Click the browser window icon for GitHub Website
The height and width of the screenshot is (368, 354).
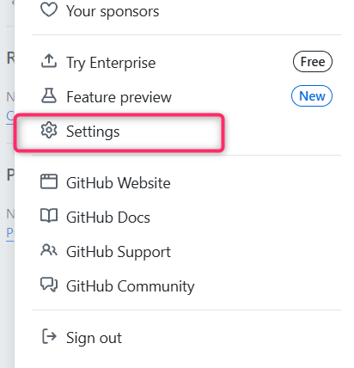49,181
